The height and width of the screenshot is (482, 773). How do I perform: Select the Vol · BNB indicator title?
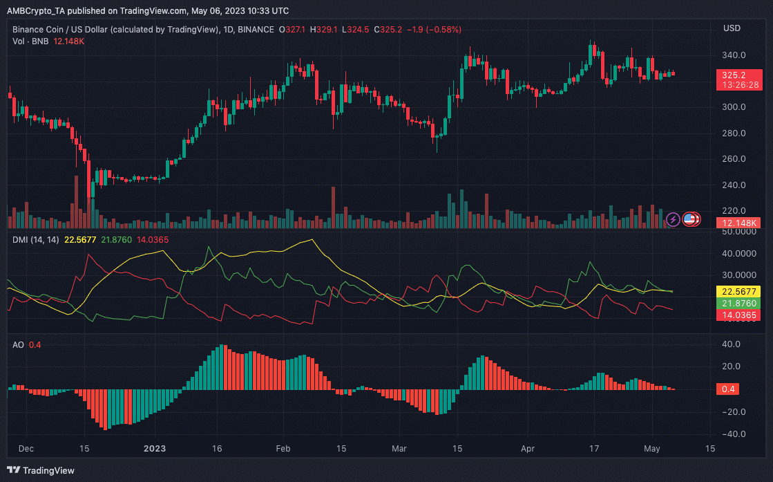point(30,41)
